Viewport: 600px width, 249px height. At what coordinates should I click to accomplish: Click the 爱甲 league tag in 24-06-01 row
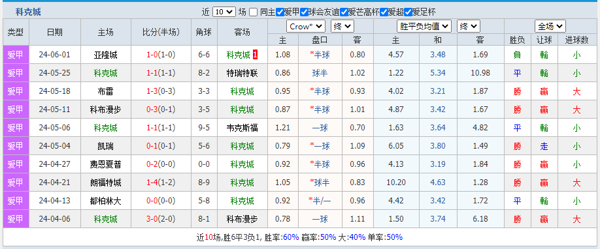tap(16, 55)
